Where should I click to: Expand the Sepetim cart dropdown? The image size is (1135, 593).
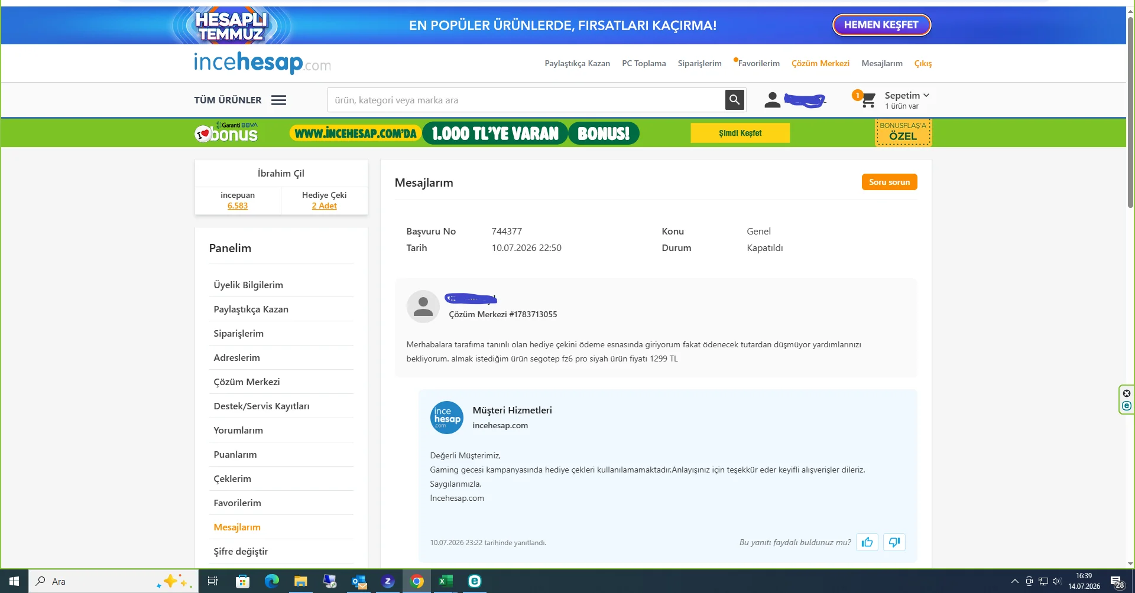pos(907,95)
